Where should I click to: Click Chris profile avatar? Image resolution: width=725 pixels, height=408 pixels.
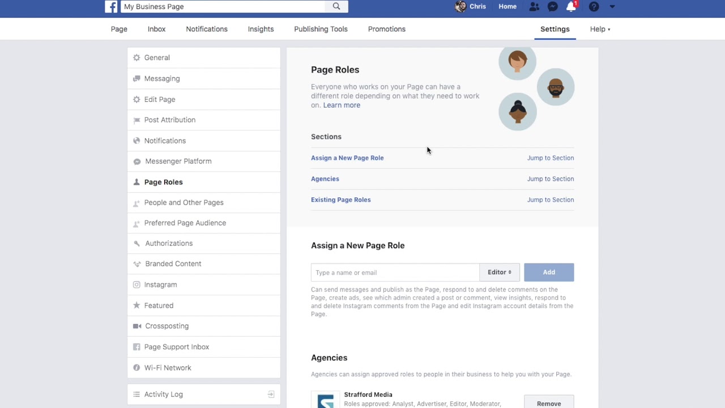click(x=461, y=7)
